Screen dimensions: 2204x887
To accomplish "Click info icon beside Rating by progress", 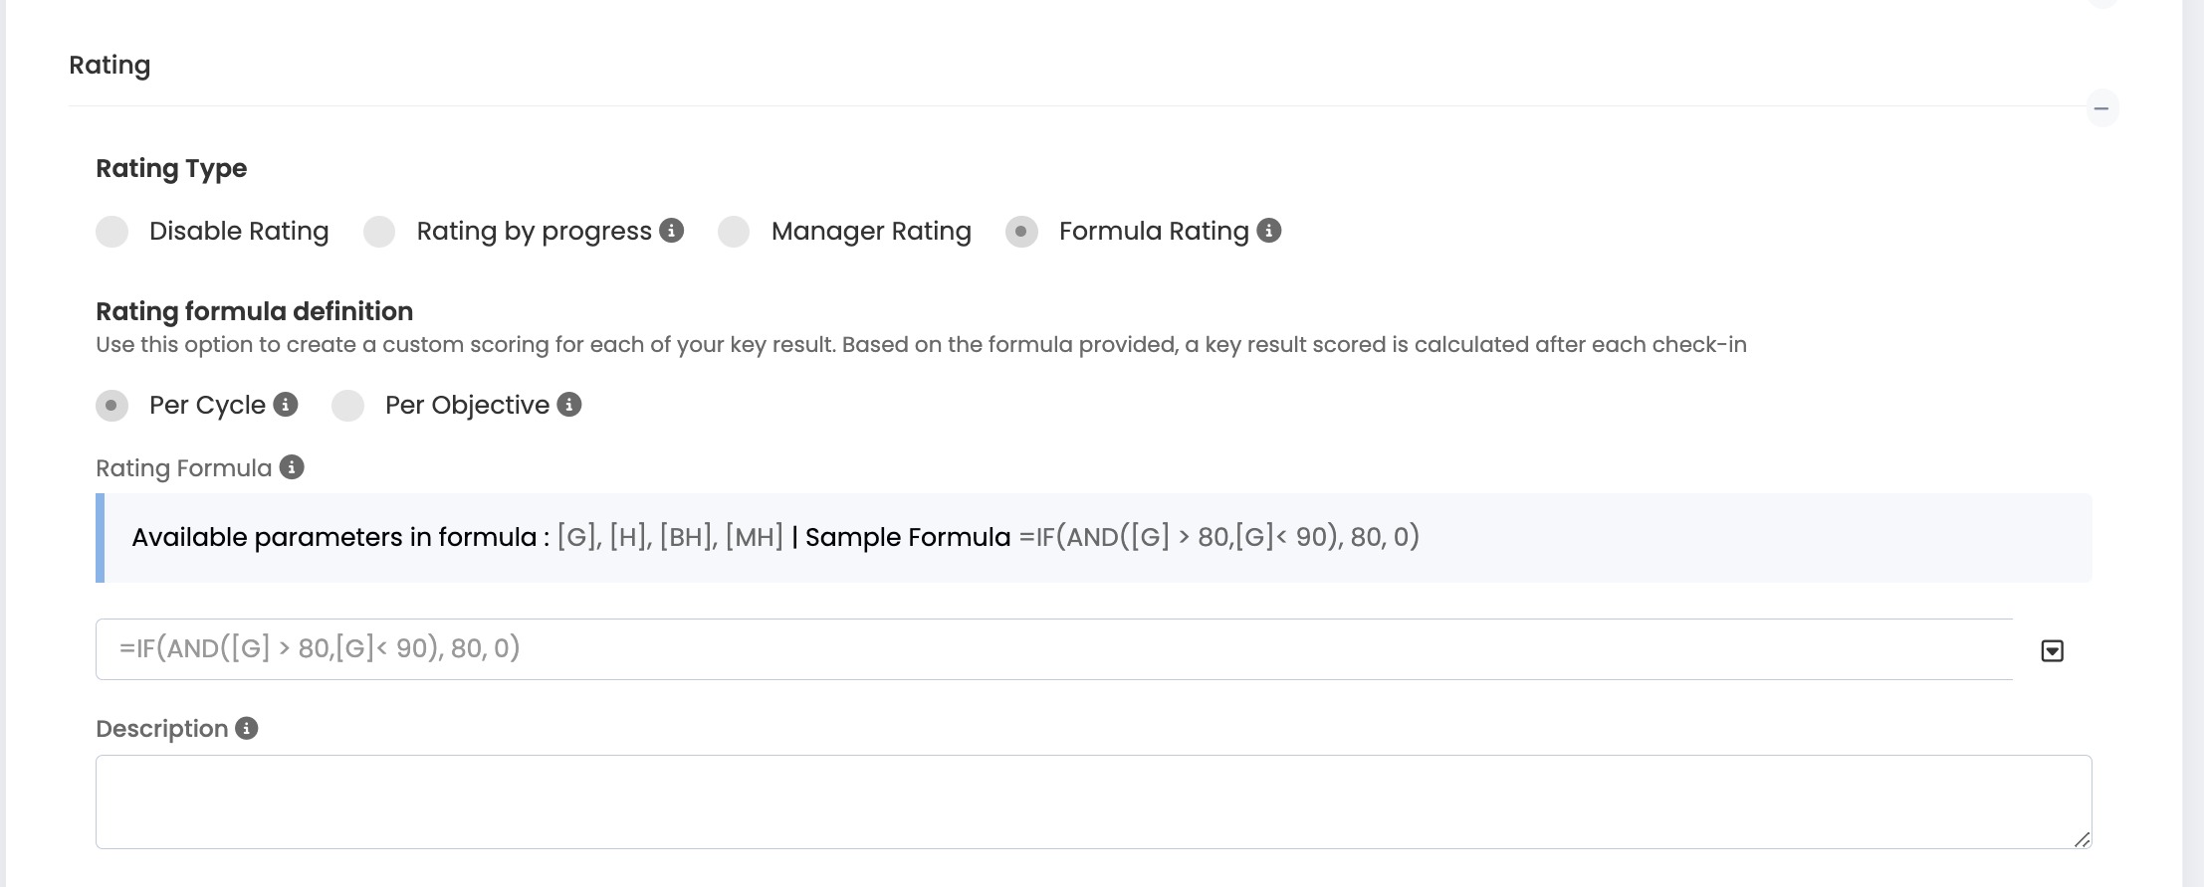I will [672, 231].
